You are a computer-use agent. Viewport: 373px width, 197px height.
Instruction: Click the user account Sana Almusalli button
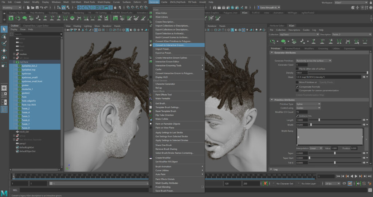(268, 8)
